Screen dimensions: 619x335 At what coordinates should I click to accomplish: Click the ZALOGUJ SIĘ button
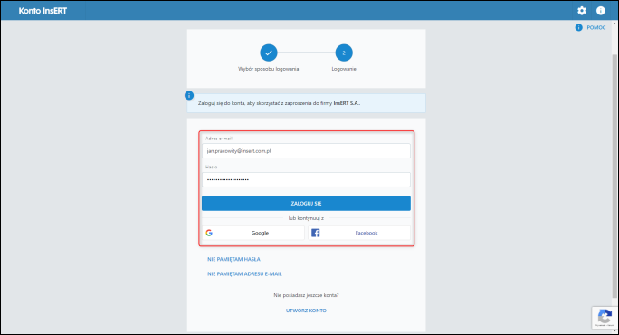[306, 204]
